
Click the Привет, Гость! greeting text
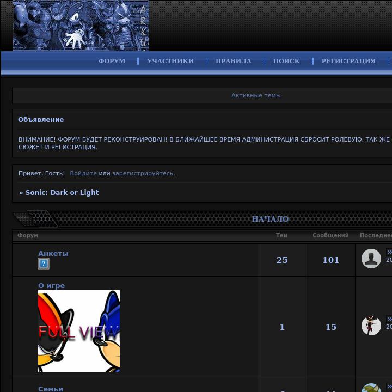[x=41, y=173]
